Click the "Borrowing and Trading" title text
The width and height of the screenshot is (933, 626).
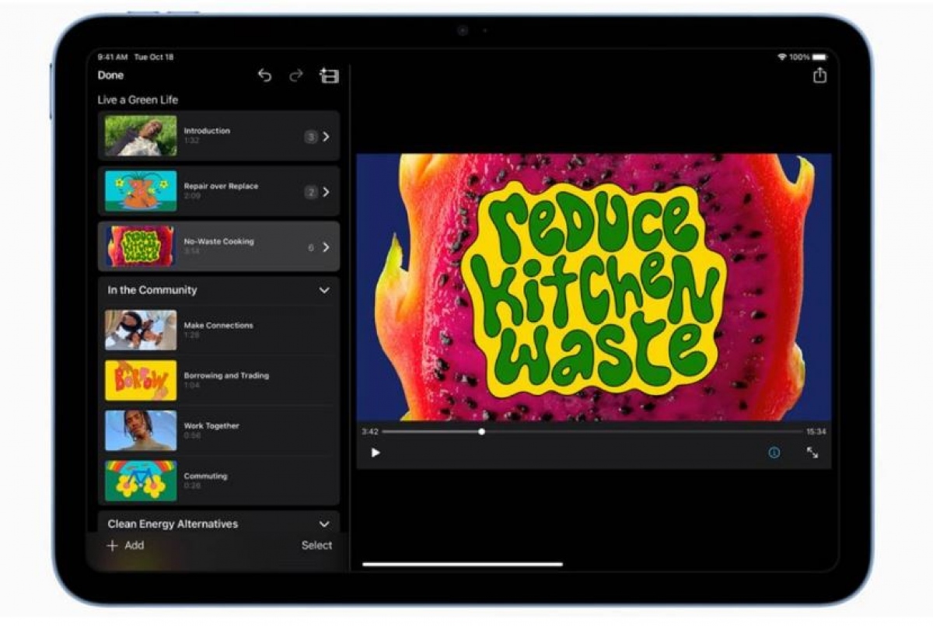coord(226,376)
